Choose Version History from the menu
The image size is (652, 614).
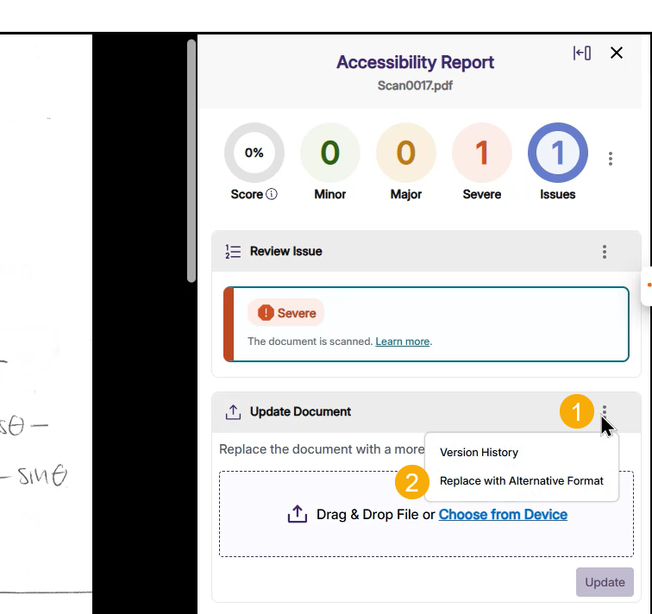(479, 453)
